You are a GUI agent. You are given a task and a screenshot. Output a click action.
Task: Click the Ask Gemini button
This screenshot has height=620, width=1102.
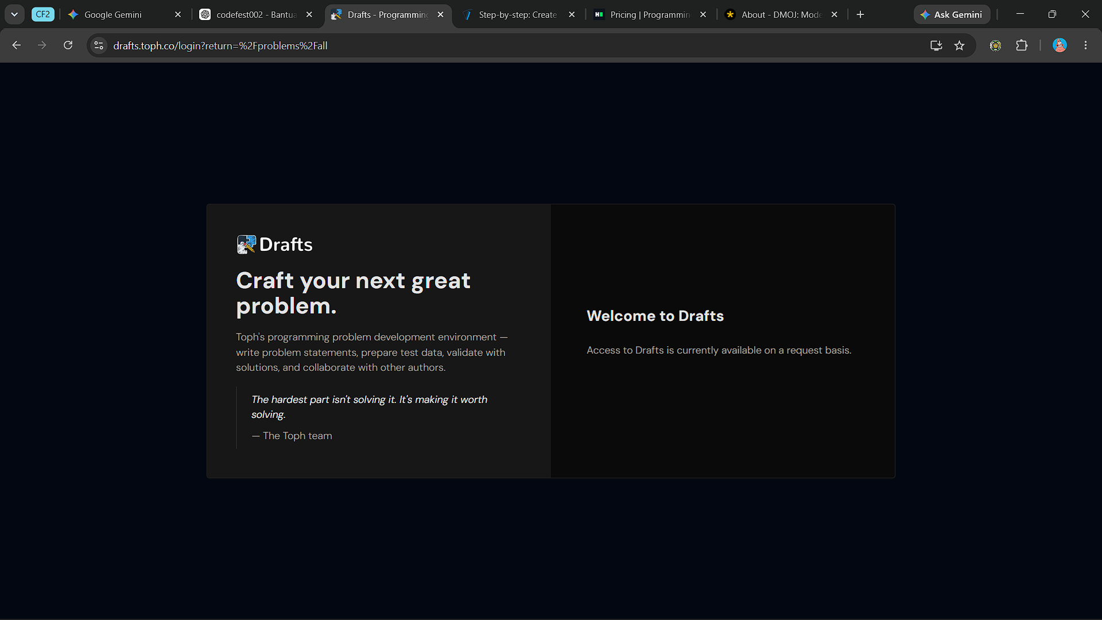952,14
